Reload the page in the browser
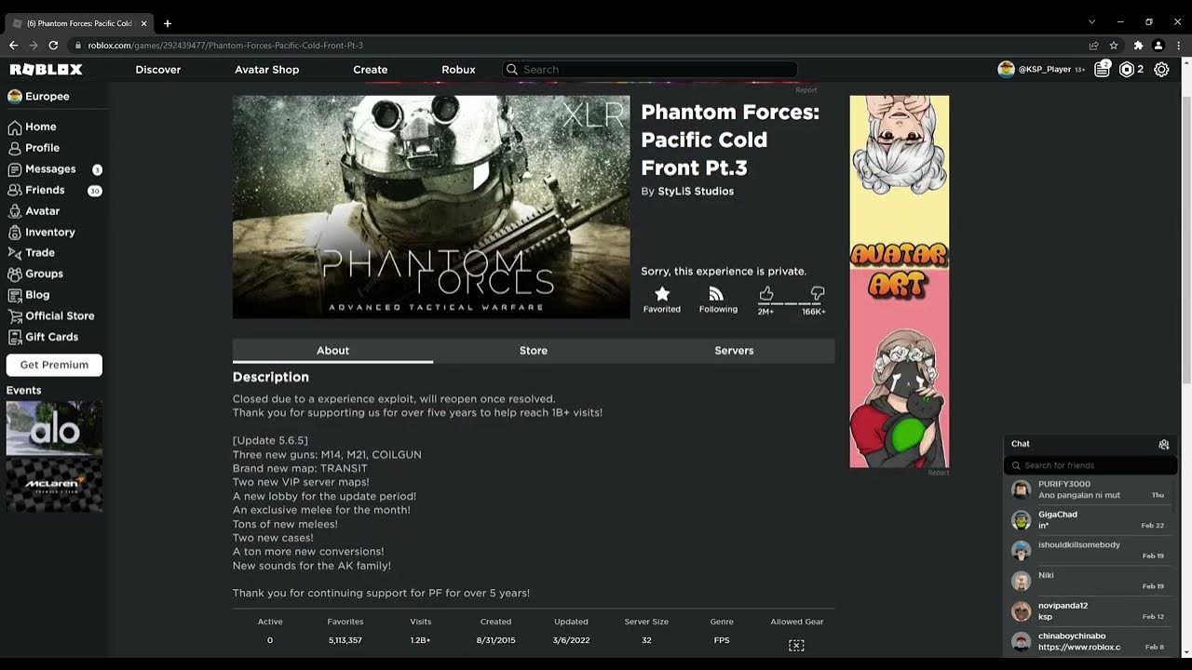 pyautogui.click(x=53, y=45)
